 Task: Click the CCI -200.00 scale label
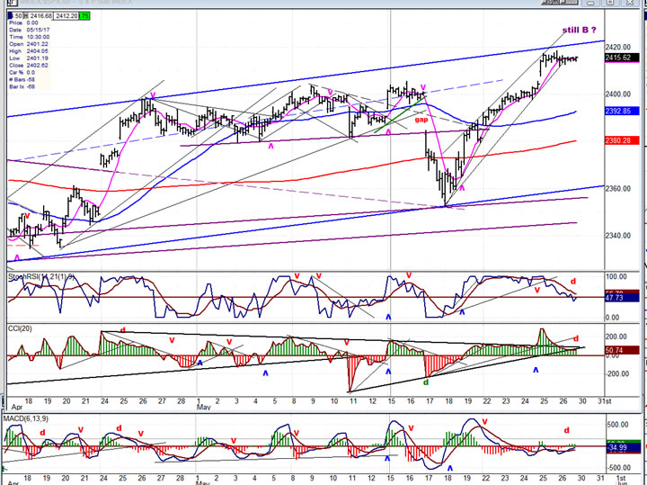(616, 373)
